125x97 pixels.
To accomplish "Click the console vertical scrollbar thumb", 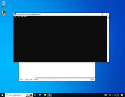I will (x=108, y=18).
